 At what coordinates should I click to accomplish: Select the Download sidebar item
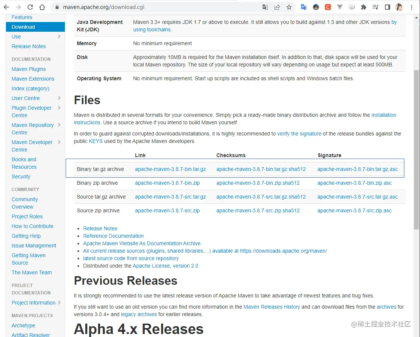click(x=35, y=27)
